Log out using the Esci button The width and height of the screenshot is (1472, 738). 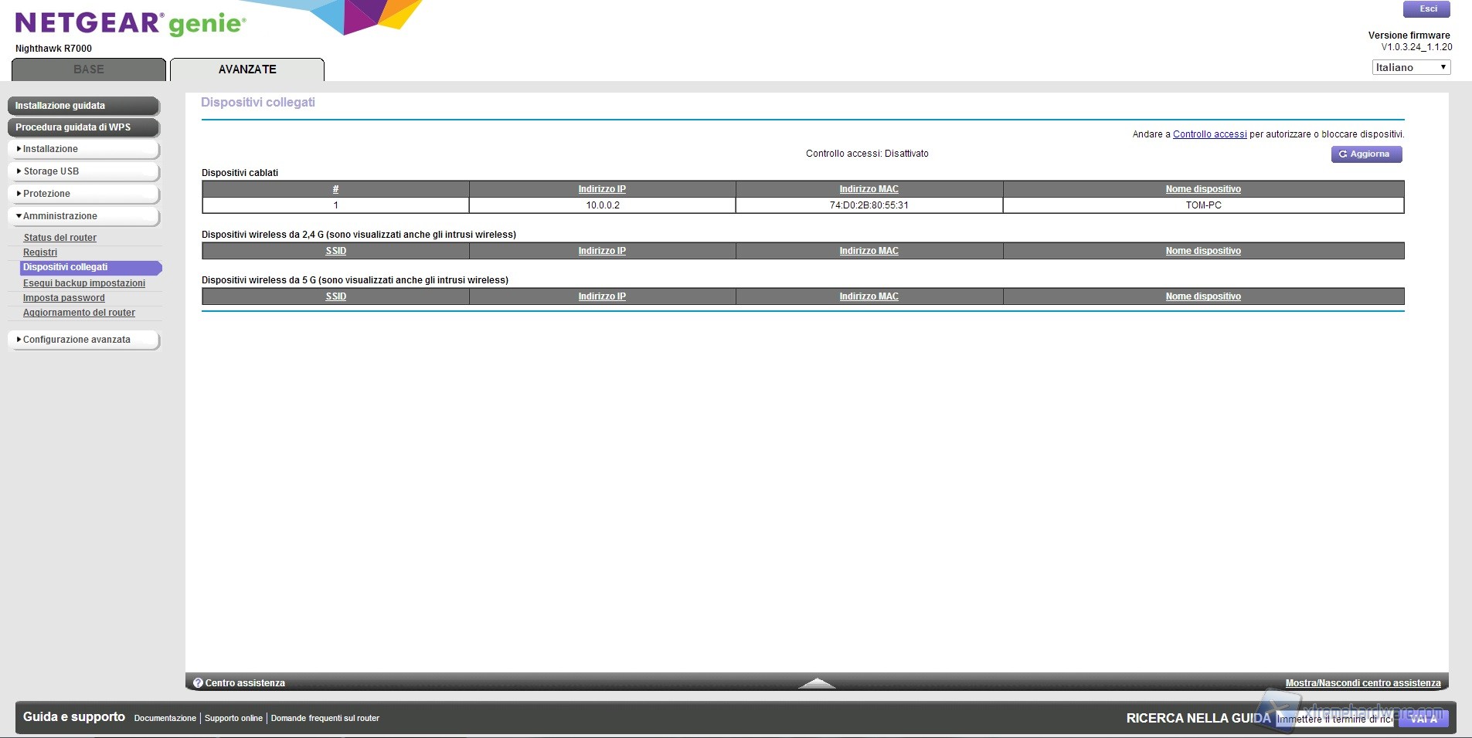pyautogui.click(x=1426, y=9)
